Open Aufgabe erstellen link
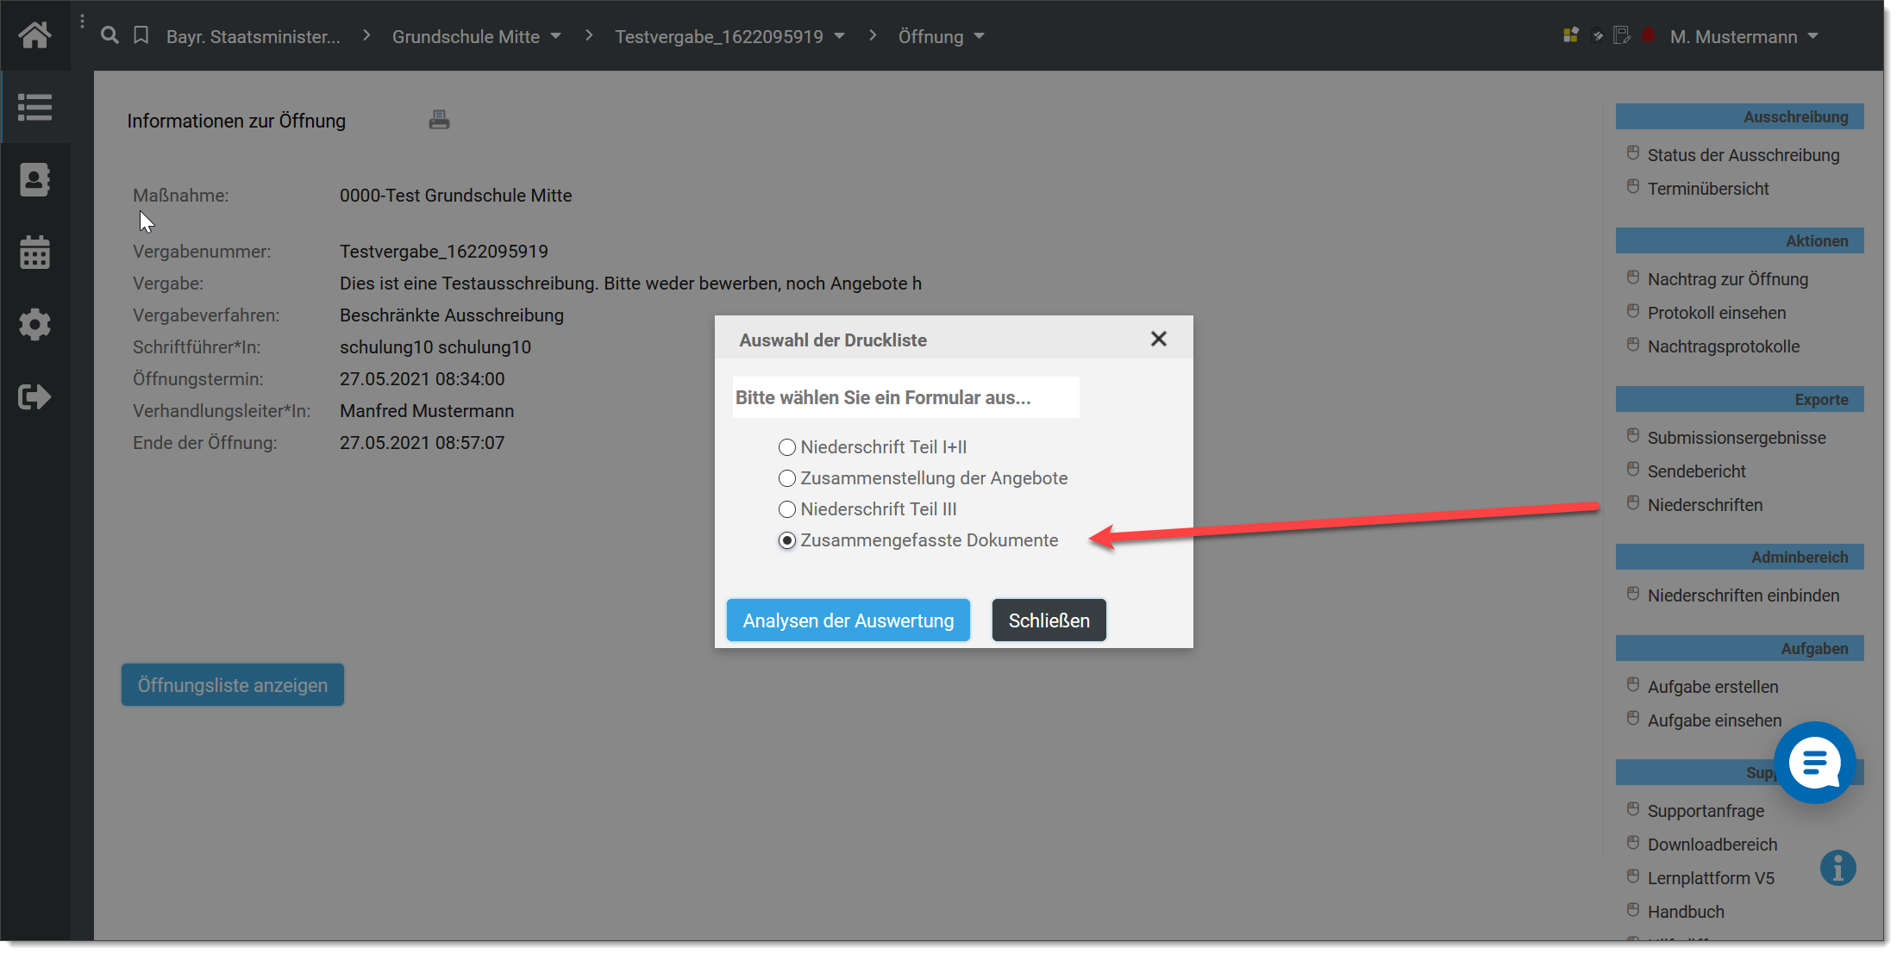The height and width of the screenshot is (954, 1897). [1712, 687]
